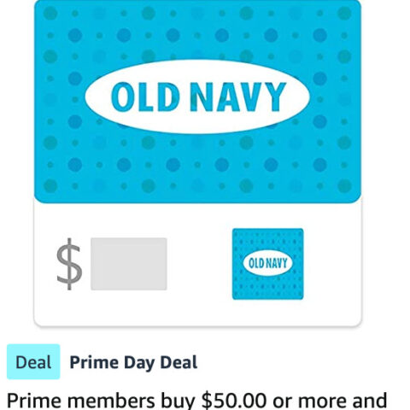Image resolution: width=410 pixels, height=410 pixels.
Task: Open the small square Old Navy thumbnail
Action: [267, 264]
